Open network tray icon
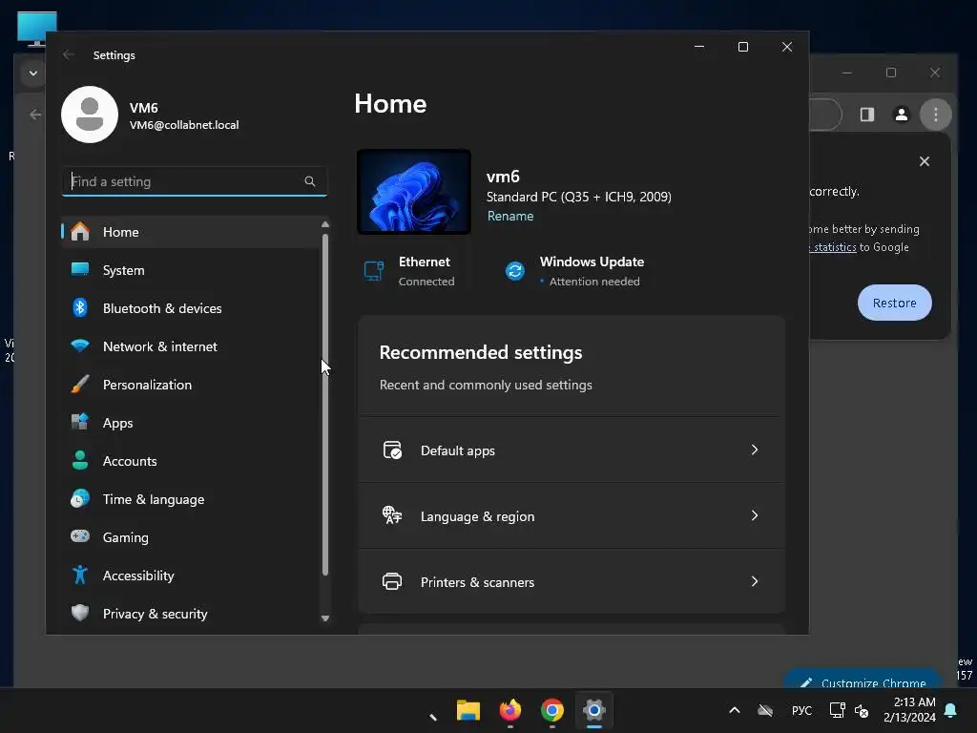The image size is (977, 733). pos(837,710)
